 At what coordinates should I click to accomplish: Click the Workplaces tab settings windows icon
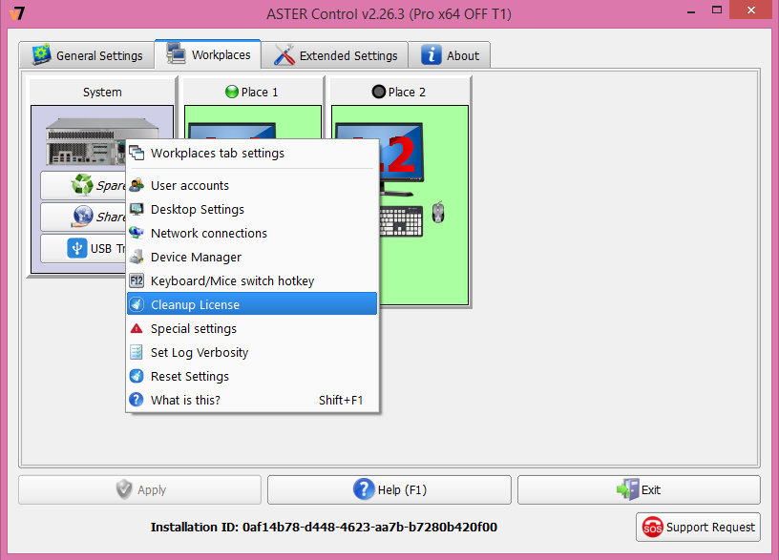(x=137, y=154)
